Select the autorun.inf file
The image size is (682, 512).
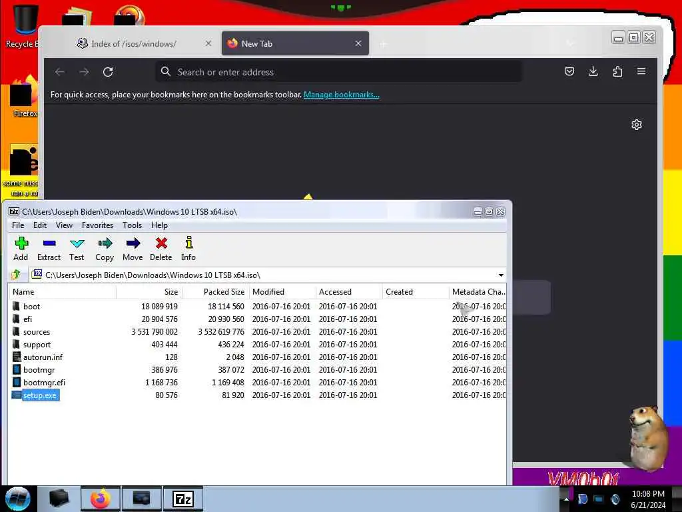[257, 357]
